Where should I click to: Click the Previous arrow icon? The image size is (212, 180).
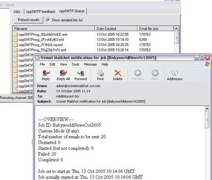tap(138, 73)
